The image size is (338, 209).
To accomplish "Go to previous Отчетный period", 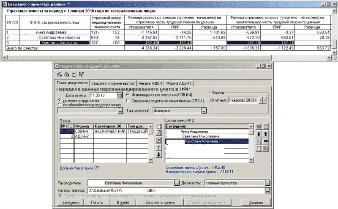I will [x=261, y=100].
